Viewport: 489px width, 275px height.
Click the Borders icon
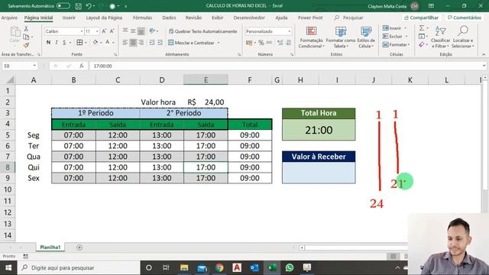pyautogui.click(x=79, y=43)
